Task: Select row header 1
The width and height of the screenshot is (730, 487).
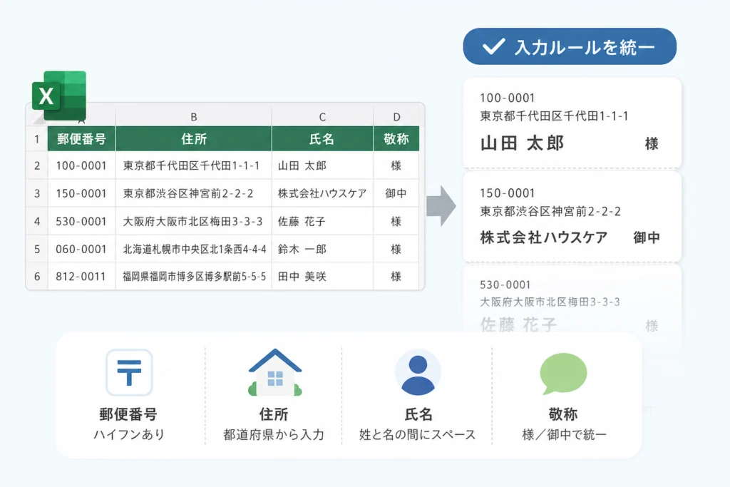Action: 37,139
